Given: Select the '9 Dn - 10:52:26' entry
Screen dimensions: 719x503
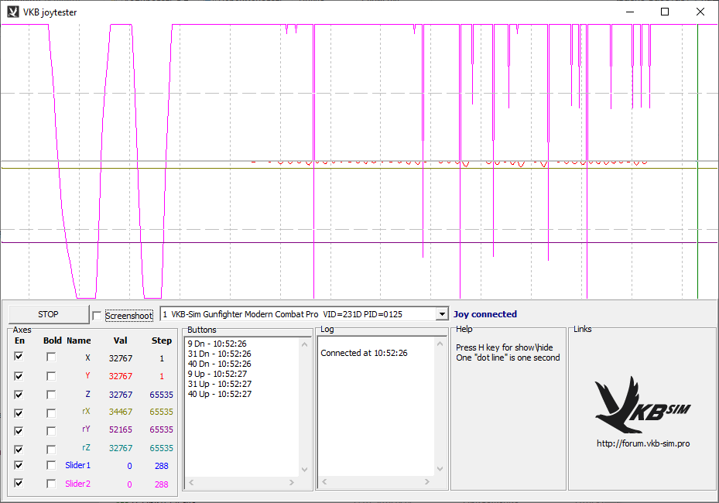Looking at the screenshot, I should 217,344.
